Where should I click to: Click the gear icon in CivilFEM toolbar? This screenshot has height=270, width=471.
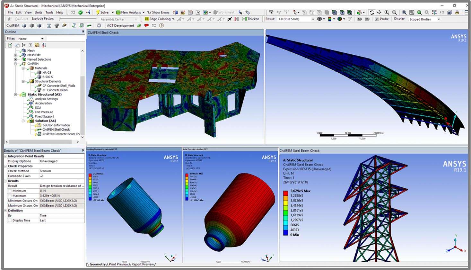point(99,26)
